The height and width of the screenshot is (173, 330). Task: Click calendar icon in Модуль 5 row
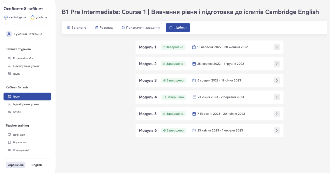(194, 114)
